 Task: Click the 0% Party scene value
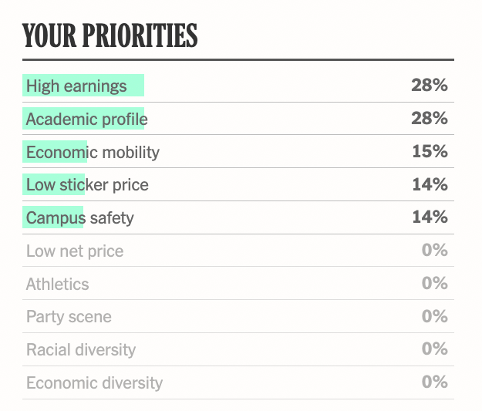(435, 316)
